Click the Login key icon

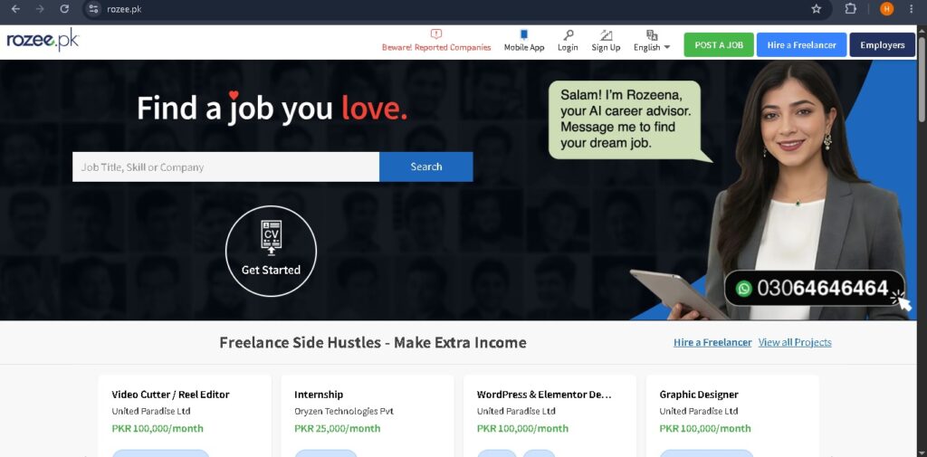pyautogui.click(x=569, y=35)
